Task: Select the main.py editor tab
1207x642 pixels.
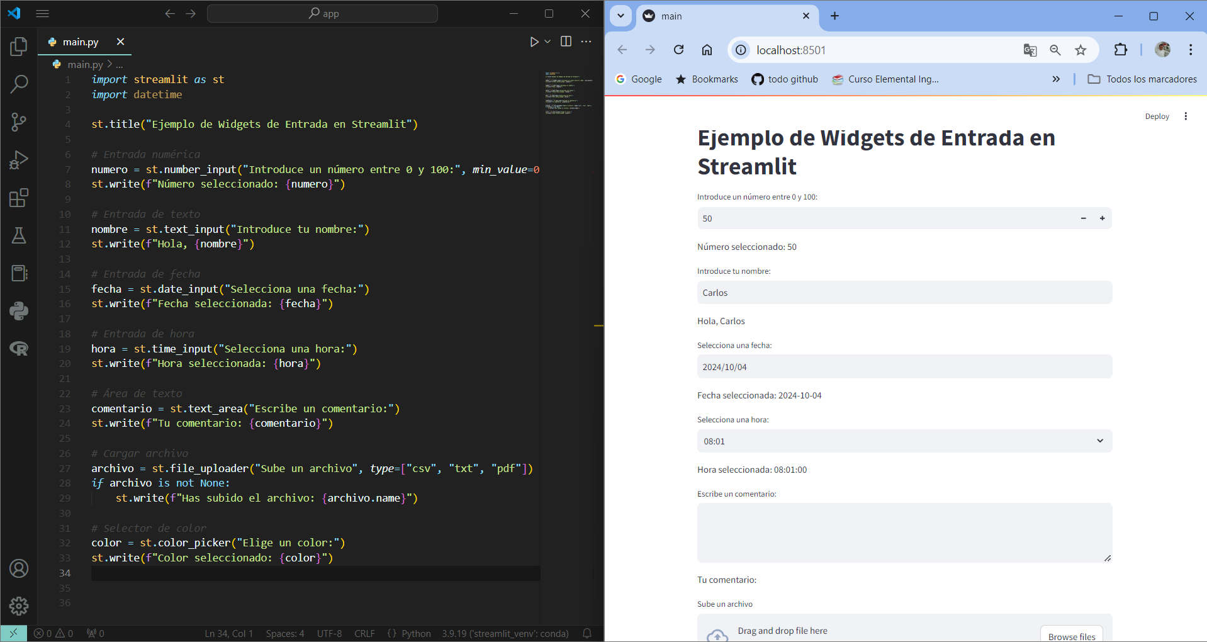Action: (81, 42)
